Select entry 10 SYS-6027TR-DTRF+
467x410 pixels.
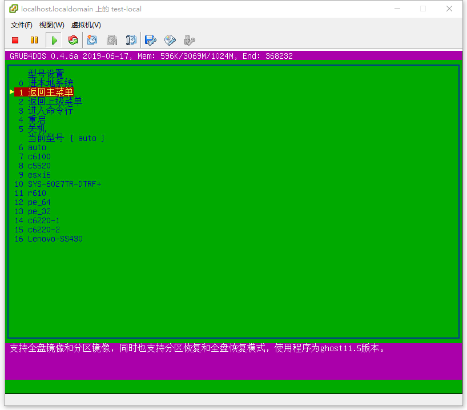(x=58, y=184)
